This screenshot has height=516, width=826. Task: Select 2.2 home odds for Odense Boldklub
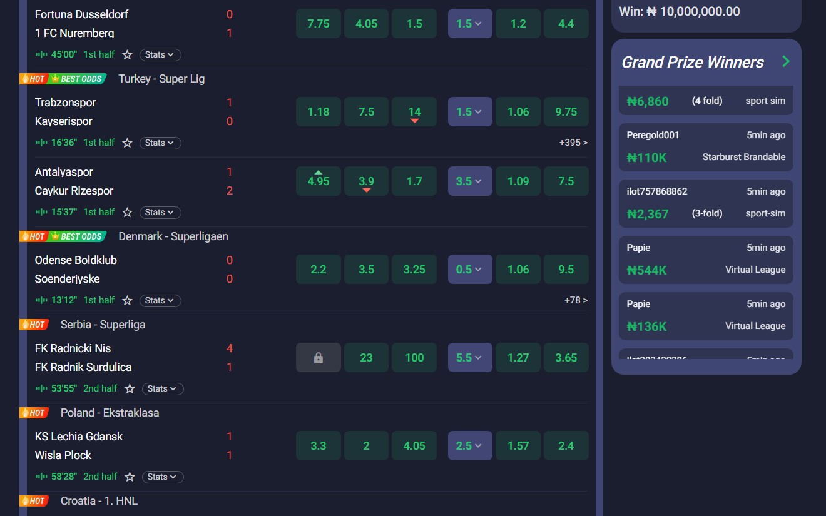(319, 270)
